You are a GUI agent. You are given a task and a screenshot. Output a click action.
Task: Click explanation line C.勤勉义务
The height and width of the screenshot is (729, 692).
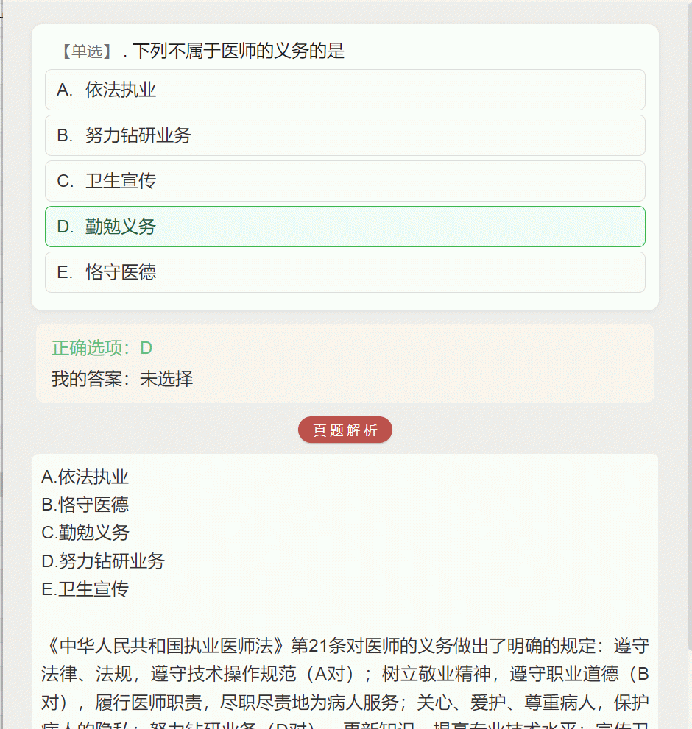click(x=85, y=533)
